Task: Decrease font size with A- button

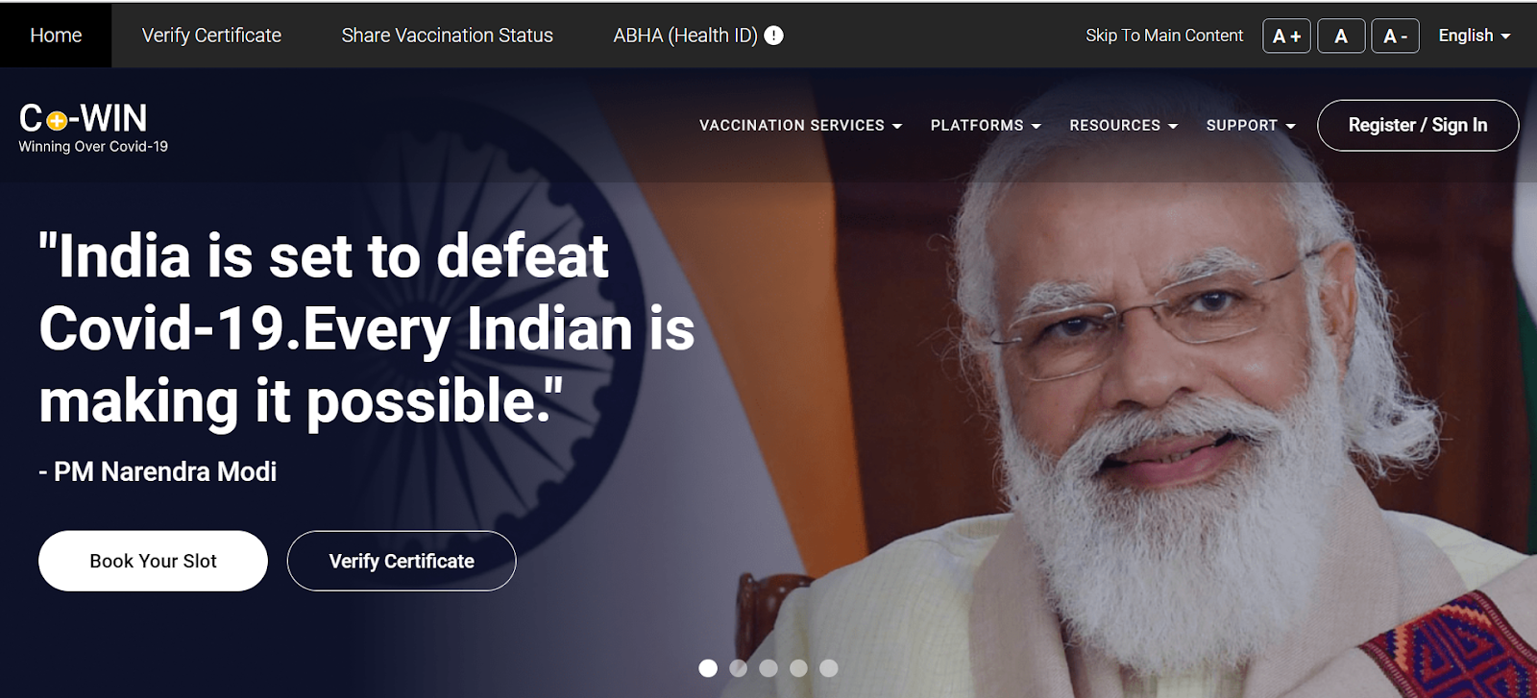Action: click(1395, 36)
